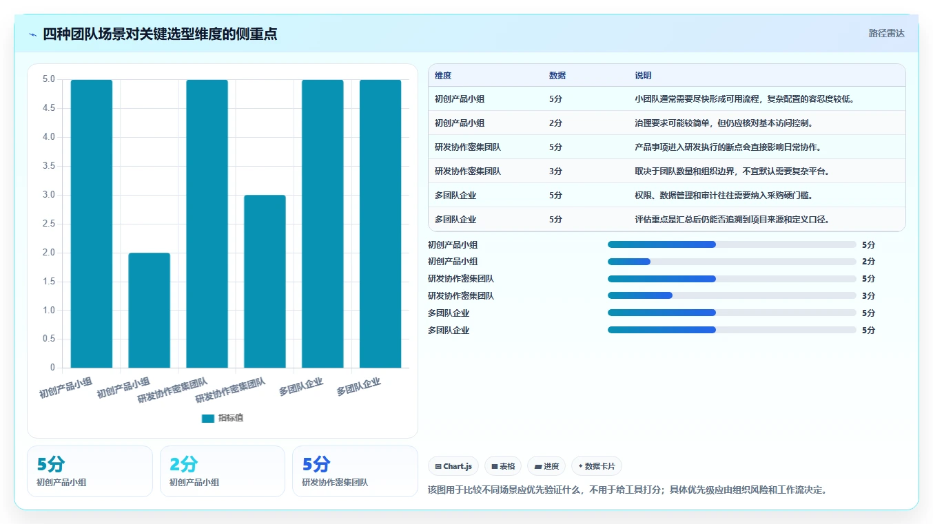Click the 3分 cell in the table
The image size is (933, 524).
tap(556, 171)
